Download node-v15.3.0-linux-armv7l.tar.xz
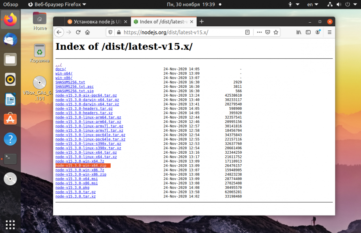The width and height of the screenshot is (361, 233). click(89, 130)
